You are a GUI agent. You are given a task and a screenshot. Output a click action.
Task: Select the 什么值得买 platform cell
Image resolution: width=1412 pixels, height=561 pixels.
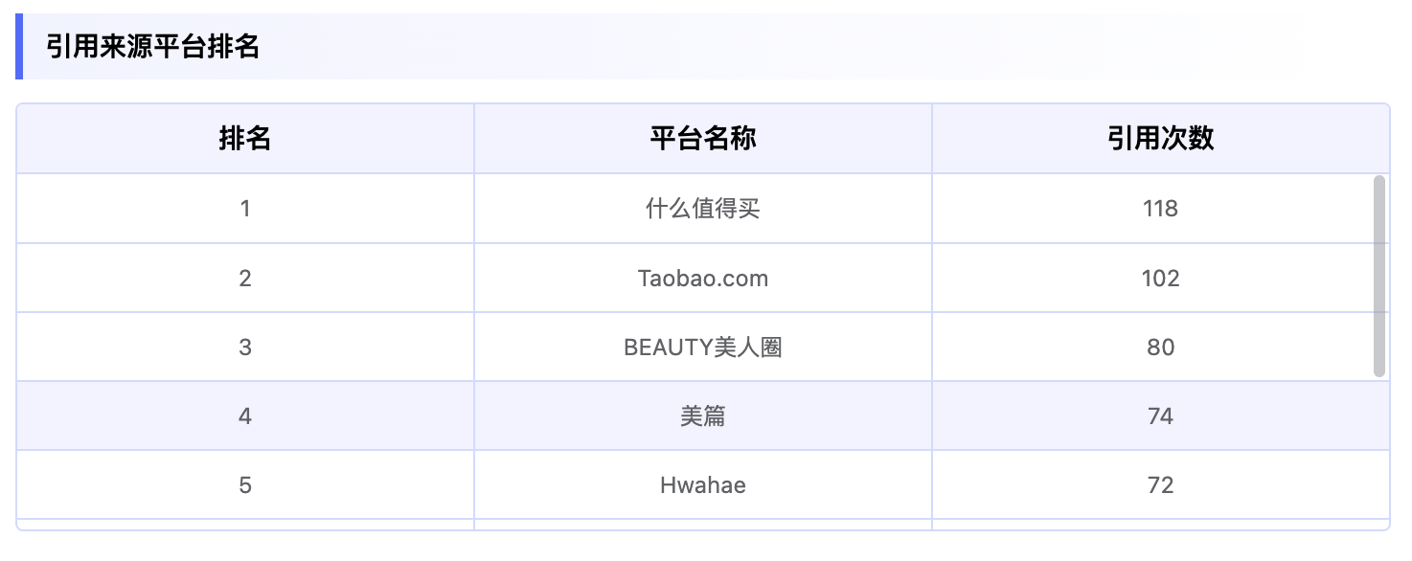coord(703,209)
